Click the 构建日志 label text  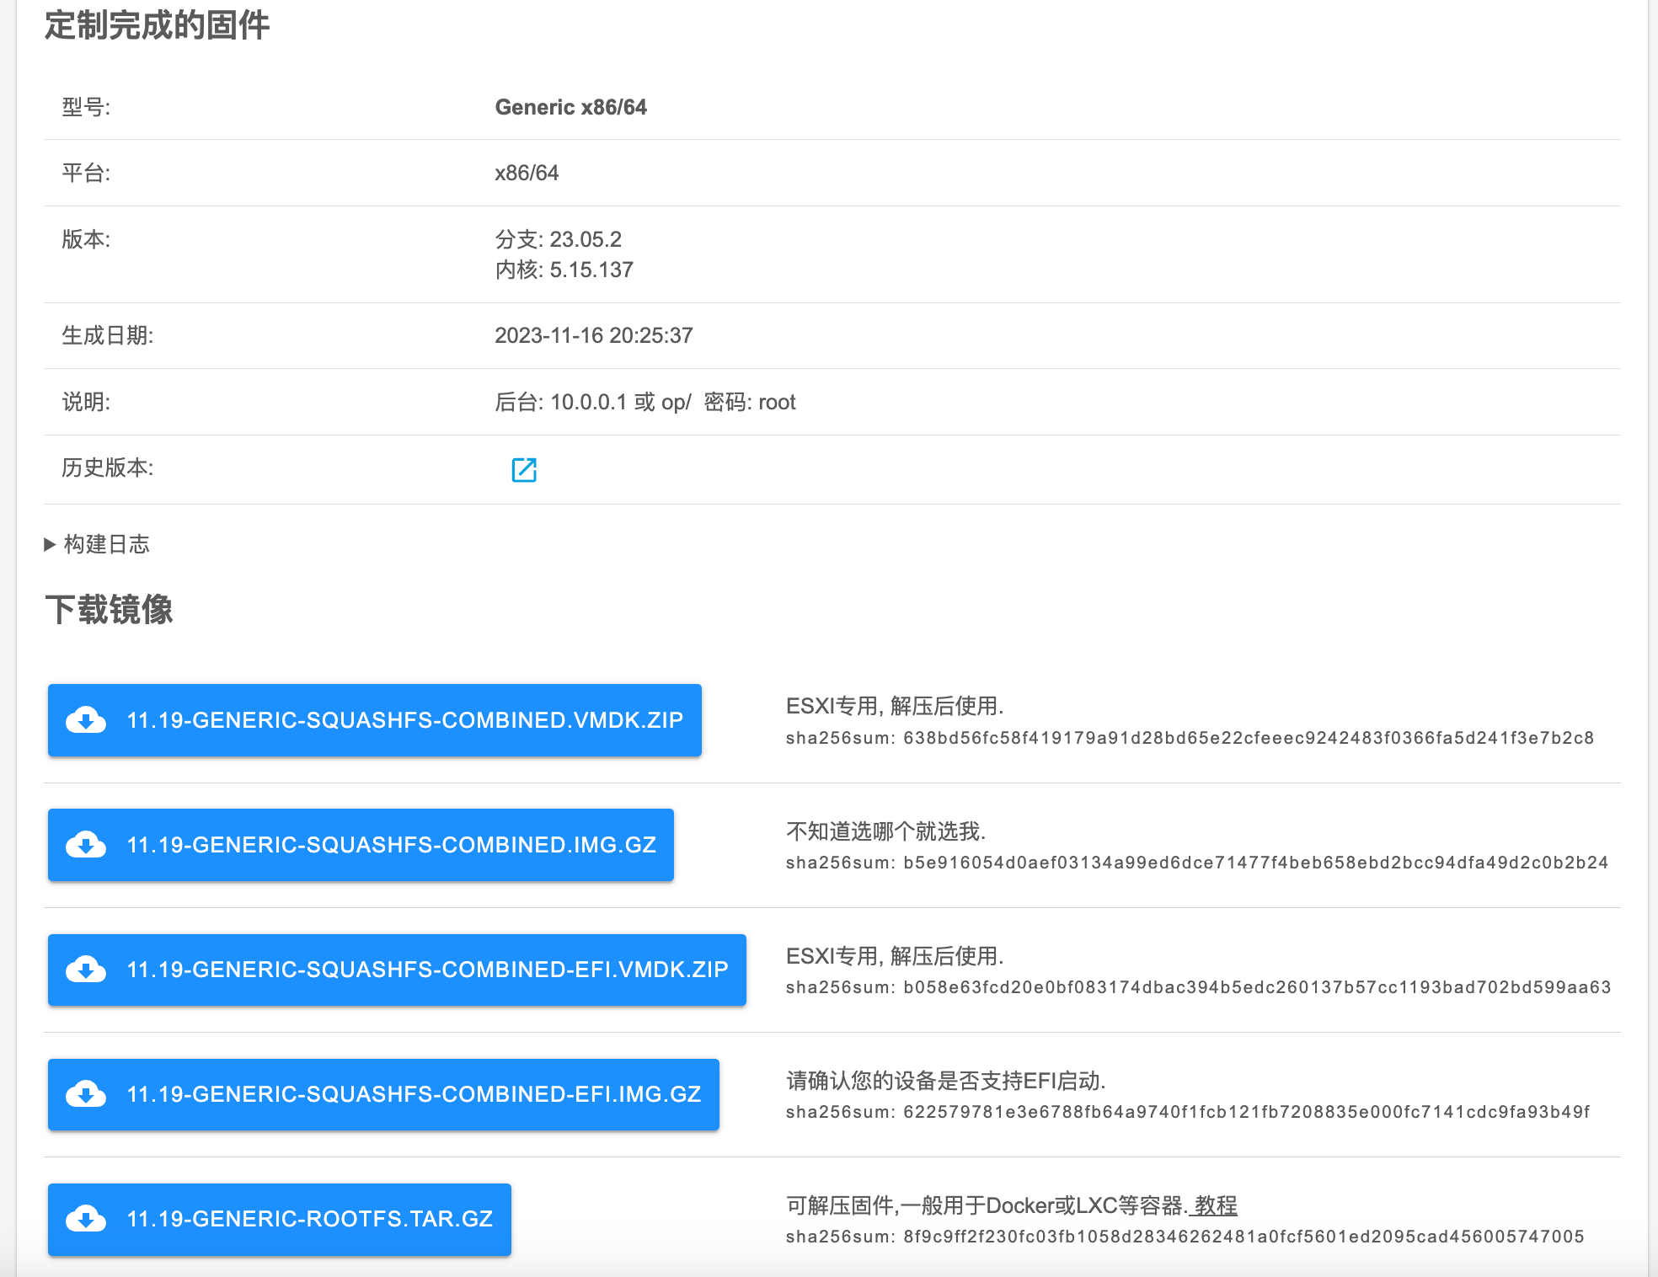point(107,544)
